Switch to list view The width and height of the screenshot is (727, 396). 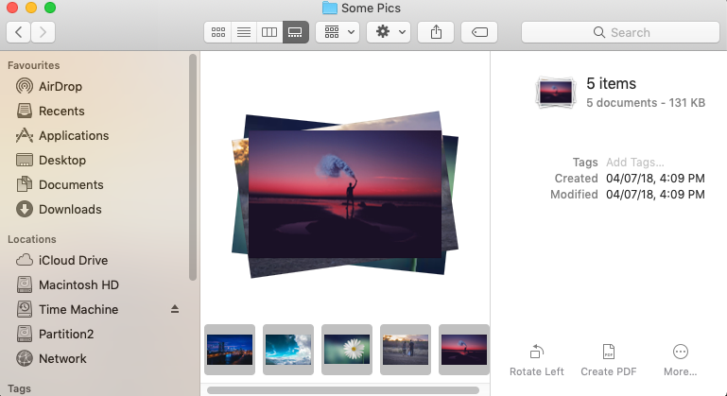tap(244, 32)
